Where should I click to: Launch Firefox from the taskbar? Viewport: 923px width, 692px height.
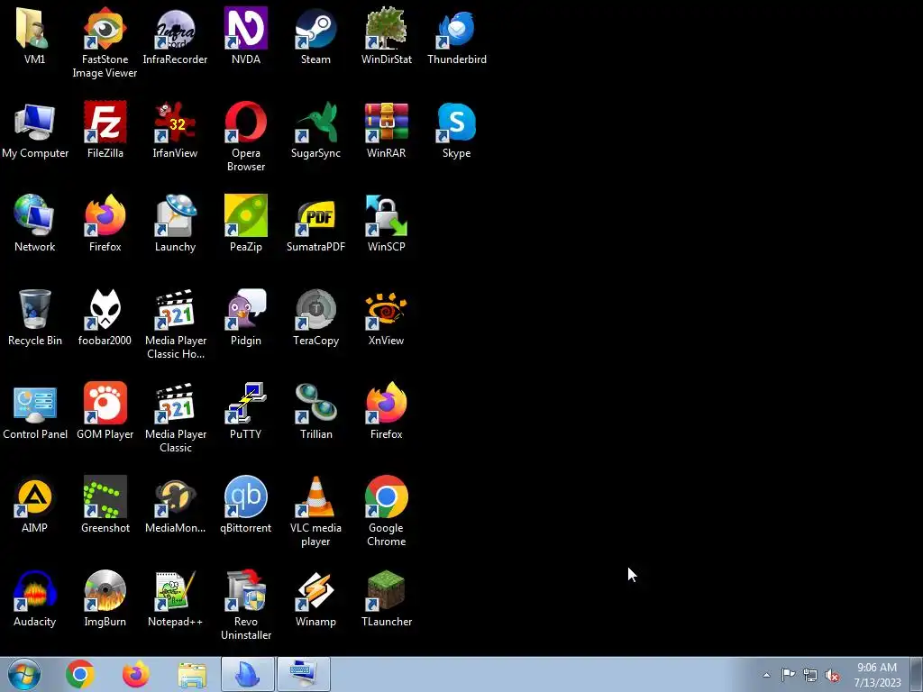(x=136, y=674)
